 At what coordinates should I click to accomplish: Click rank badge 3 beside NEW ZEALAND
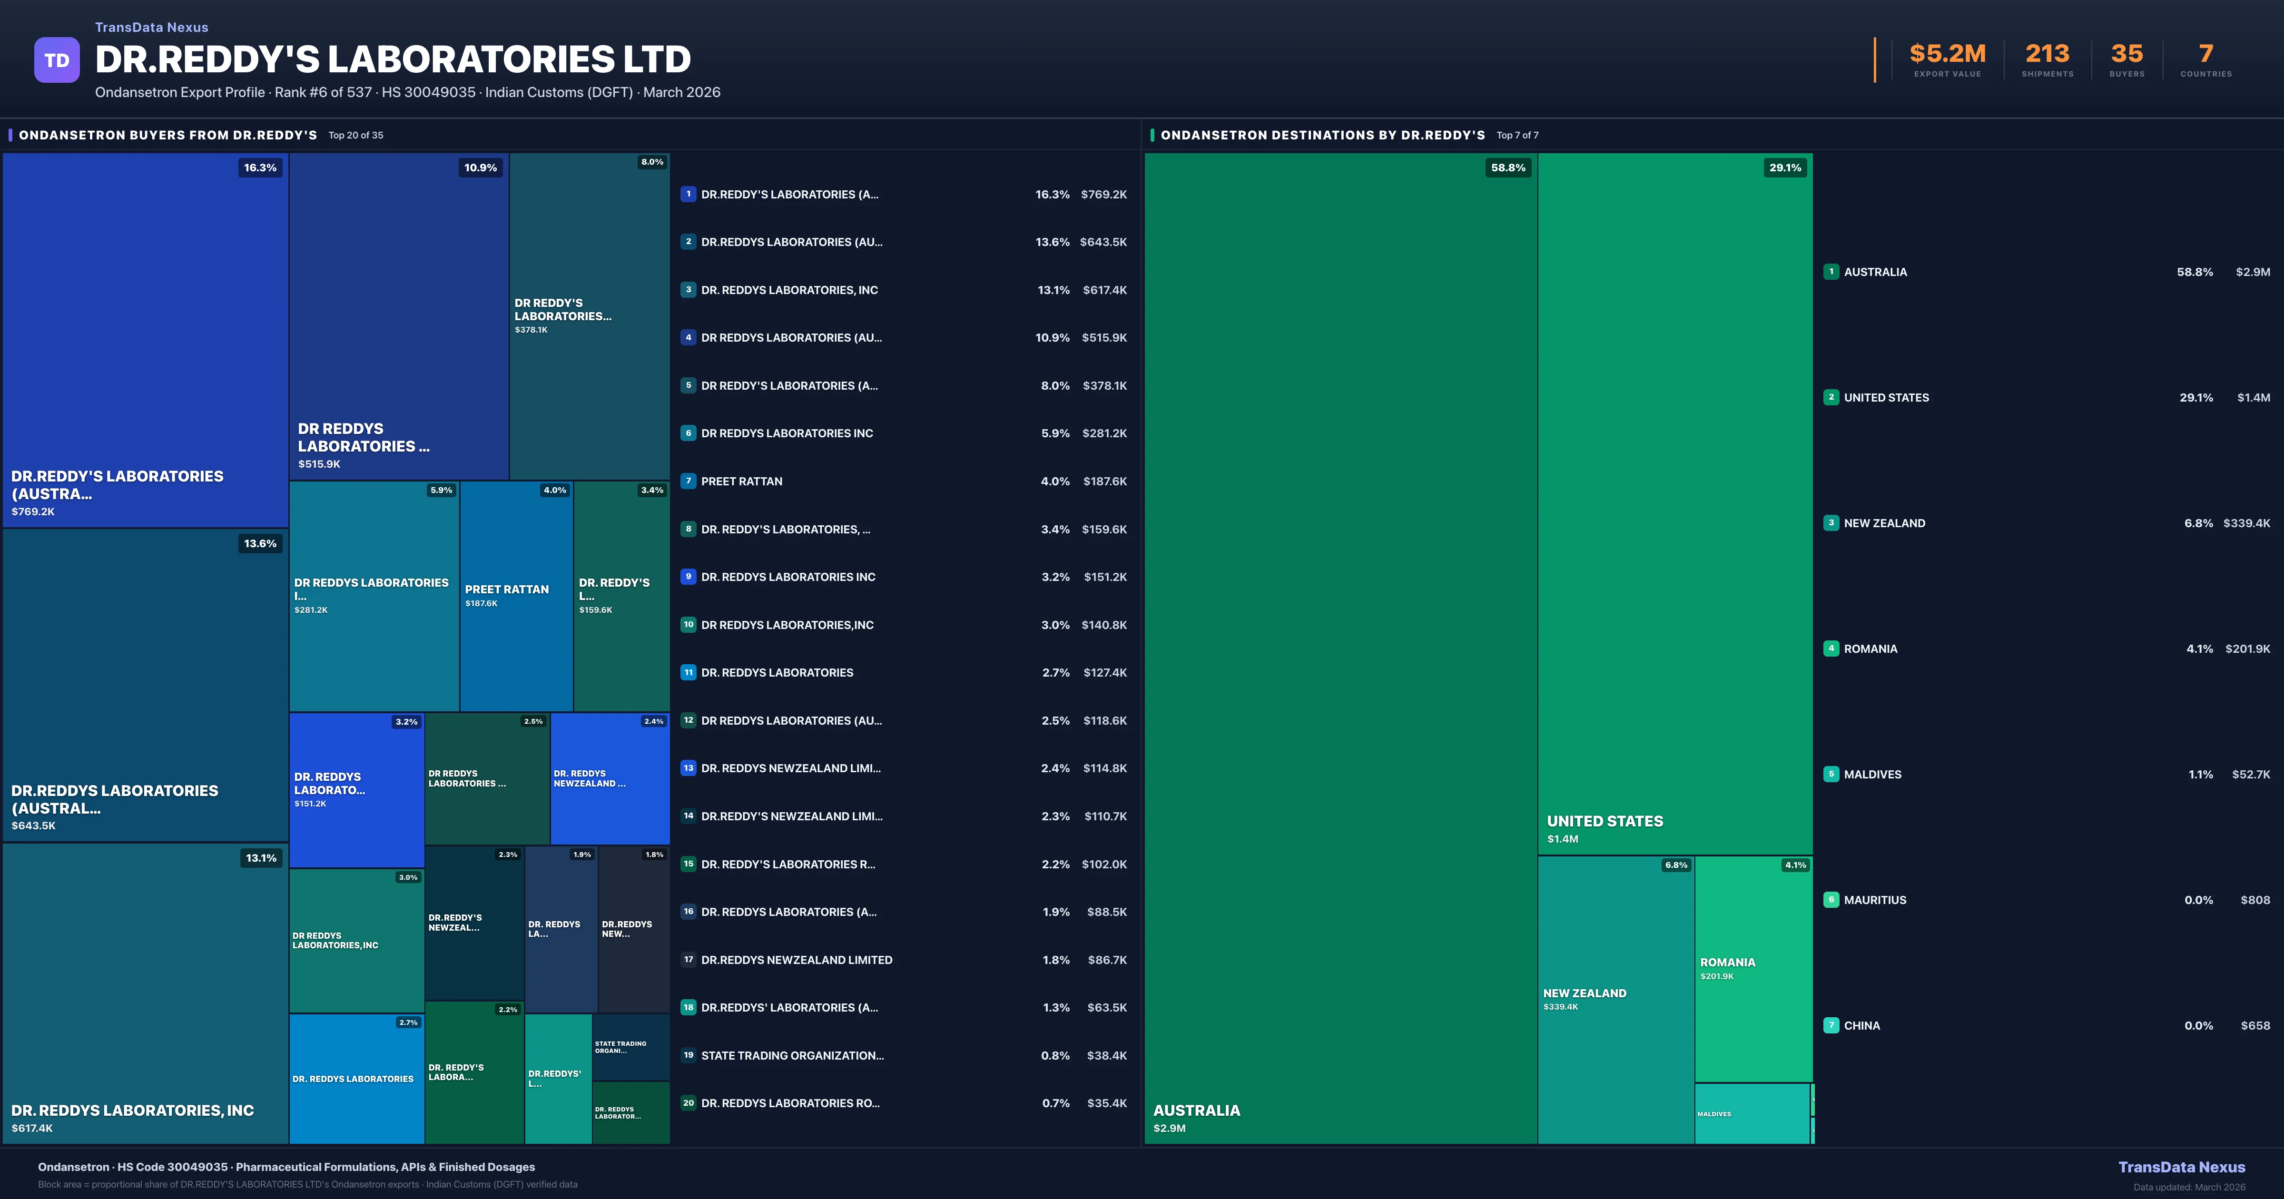pyautogui.click(x=1831, y=523)
